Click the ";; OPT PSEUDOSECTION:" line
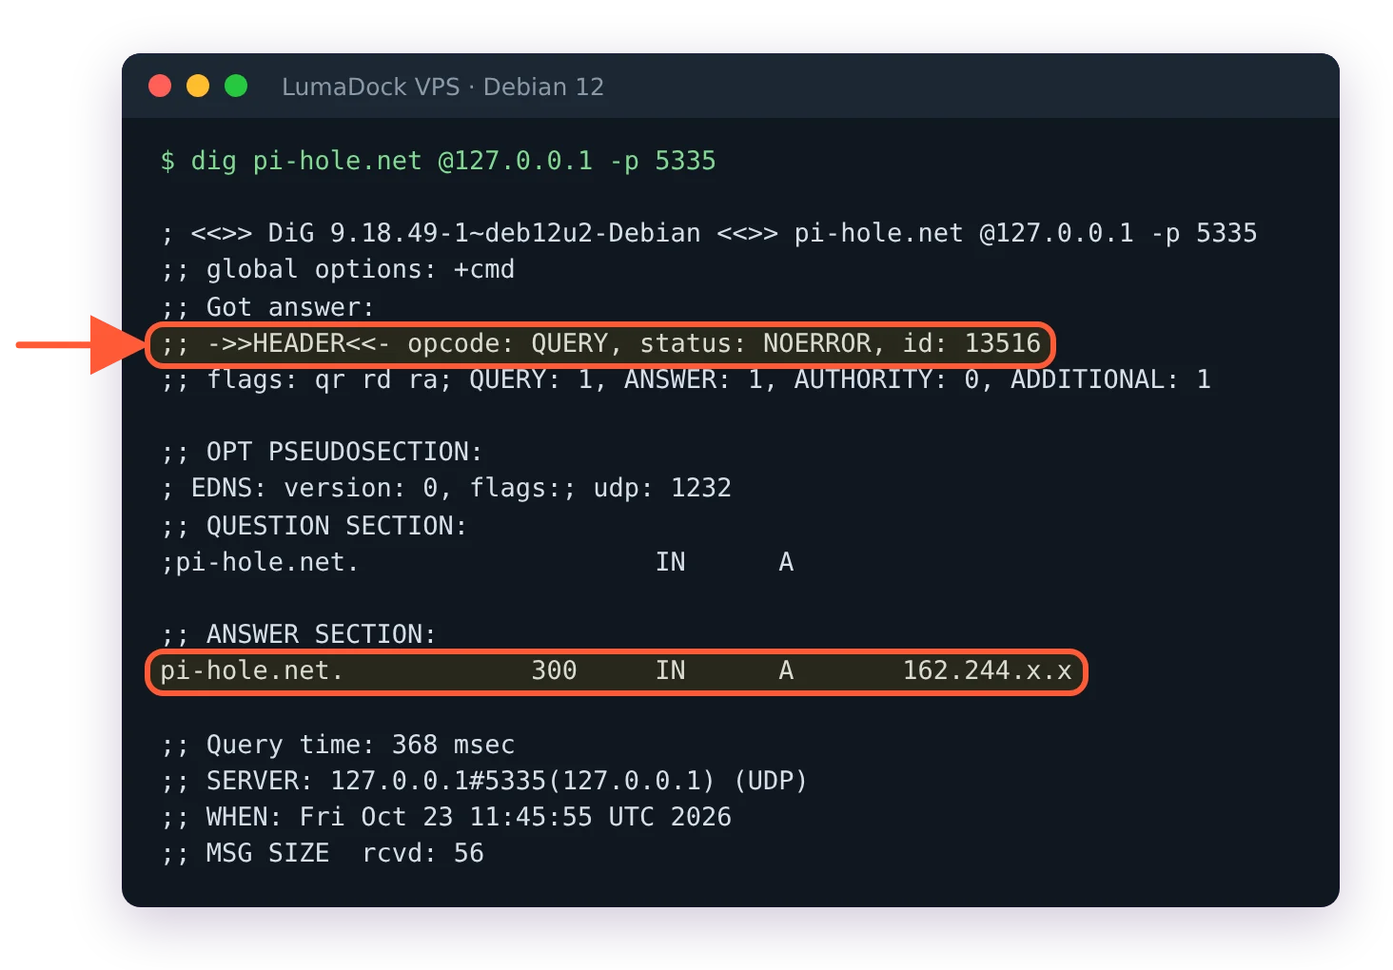1393x970 pixels. (x=322, y=452)
